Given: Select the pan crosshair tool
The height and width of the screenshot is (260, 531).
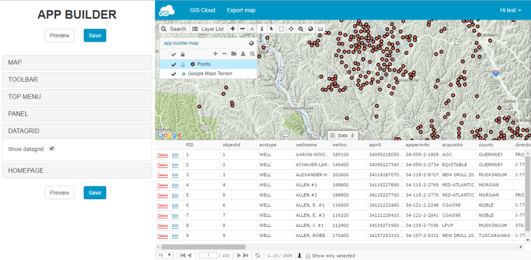Looking at the screenshot, I should pos(291,29).
